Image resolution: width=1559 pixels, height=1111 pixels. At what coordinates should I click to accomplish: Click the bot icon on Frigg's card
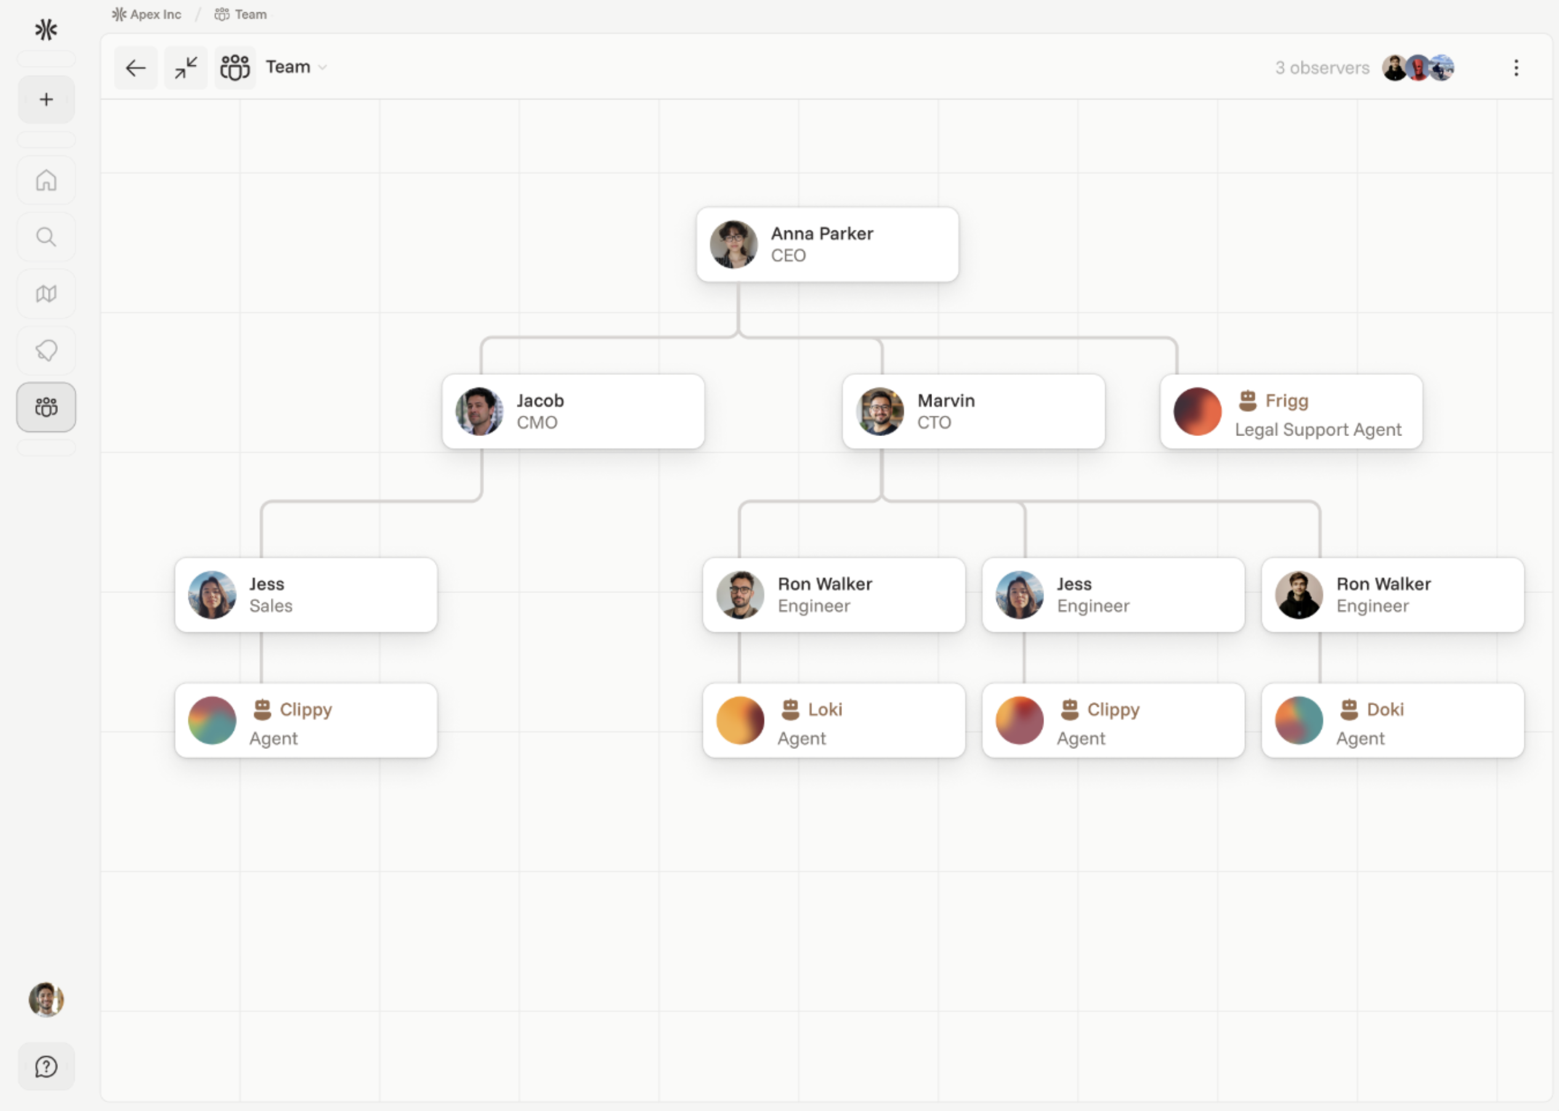click(x=1249, y=401)
